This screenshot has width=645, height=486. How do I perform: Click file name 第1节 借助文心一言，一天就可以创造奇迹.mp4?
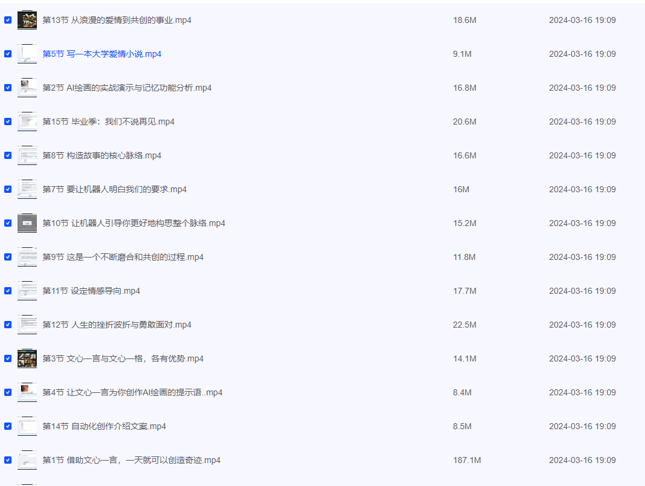[x=131, y=460]
